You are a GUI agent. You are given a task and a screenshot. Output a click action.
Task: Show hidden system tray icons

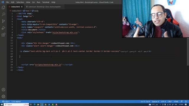[160, 105]
